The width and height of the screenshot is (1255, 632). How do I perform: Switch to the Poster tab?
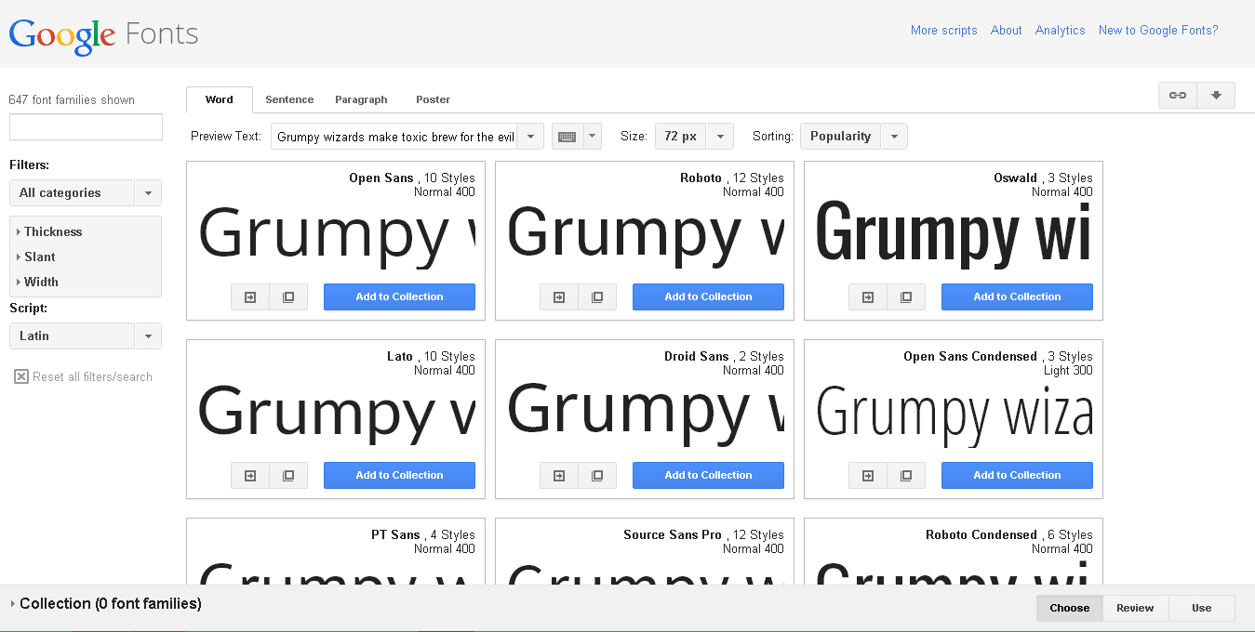433,99
